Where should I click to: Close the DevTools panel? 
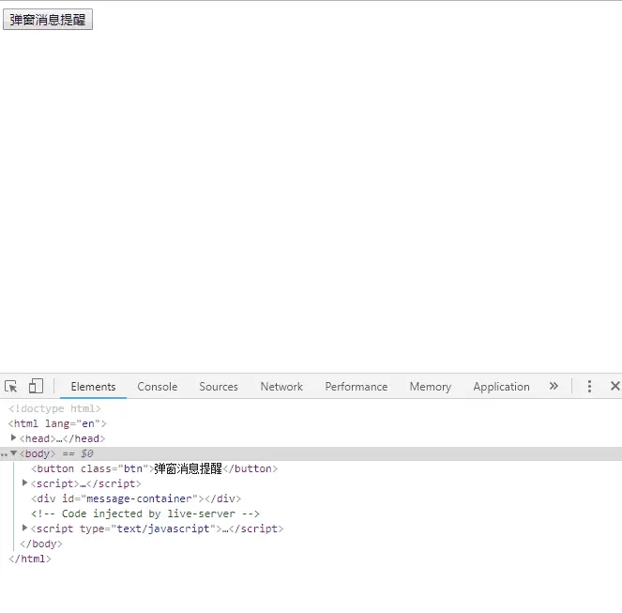point(614,386)
